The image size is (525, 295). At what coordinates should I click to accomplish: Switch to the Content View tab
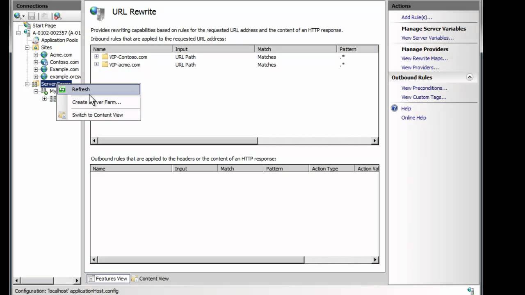click(x=150, y=279)
